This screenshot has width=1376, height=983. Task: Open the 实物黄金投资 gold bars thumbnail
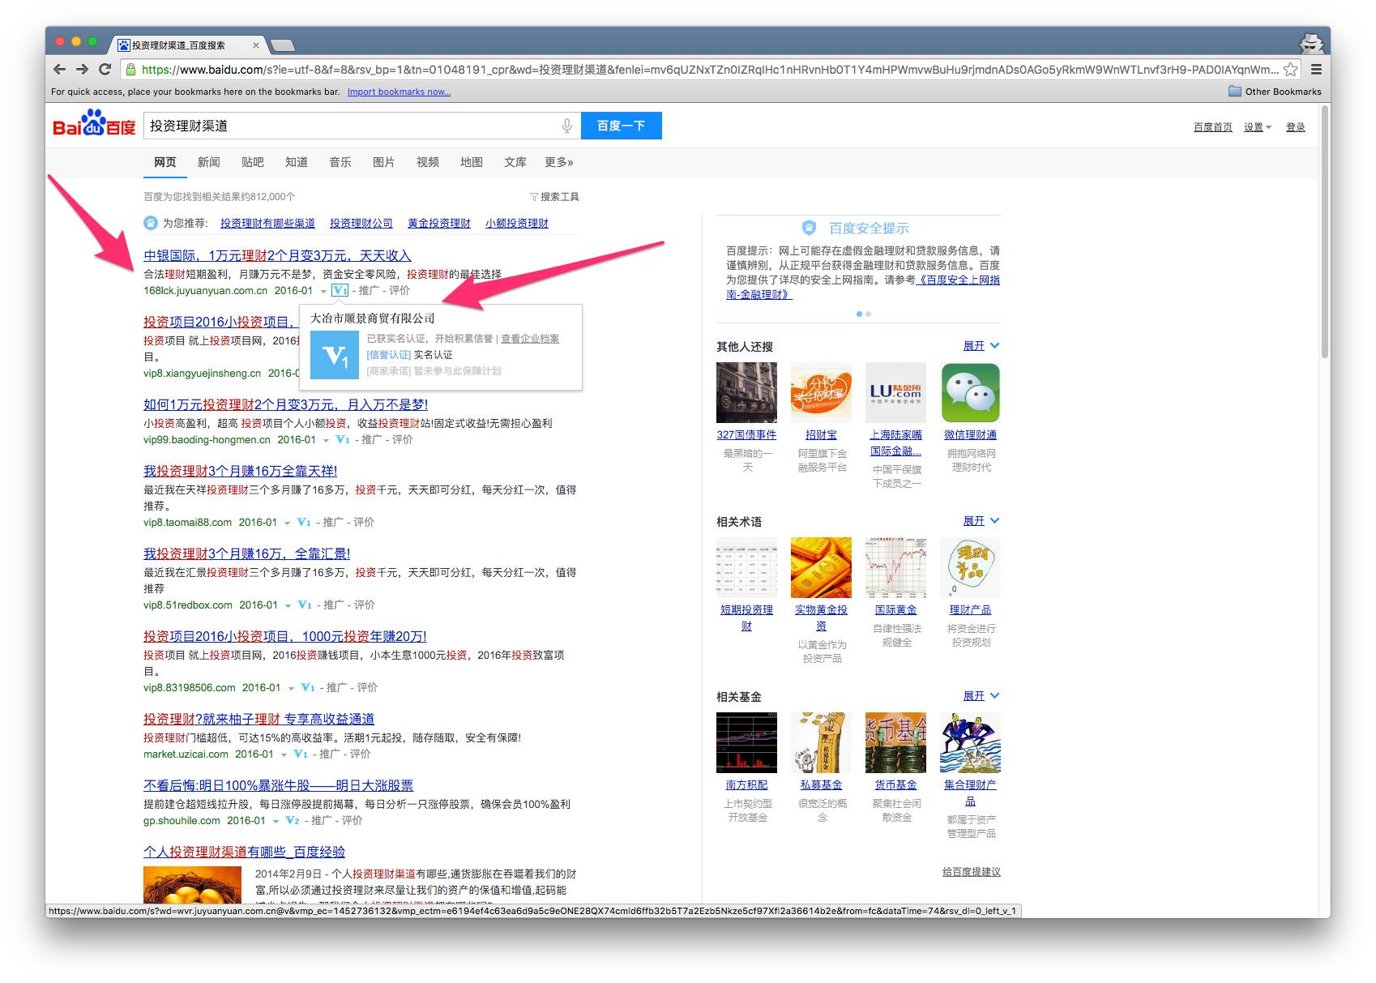tap(821, 567)
